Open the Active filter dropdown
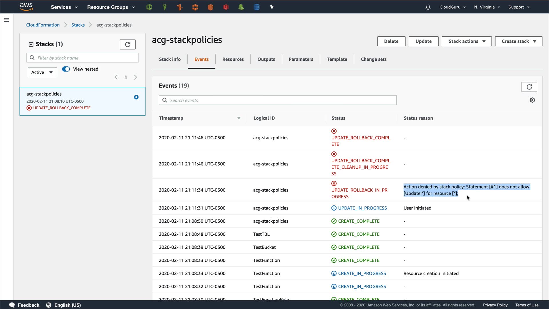 [42, 72]
